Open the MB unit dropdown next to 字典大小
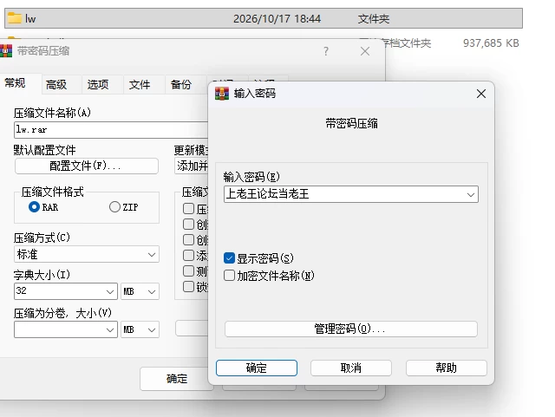 [x=140, y=291]
